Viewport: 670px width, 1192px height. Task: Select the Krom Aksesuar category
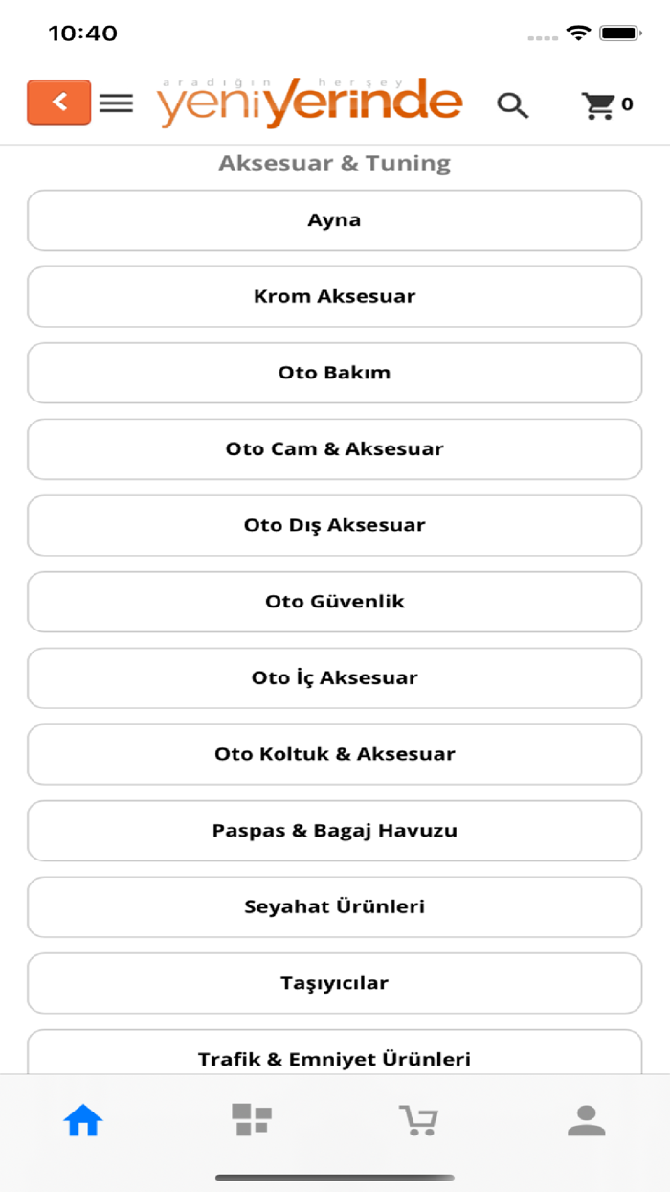click(x=334, y=296)
